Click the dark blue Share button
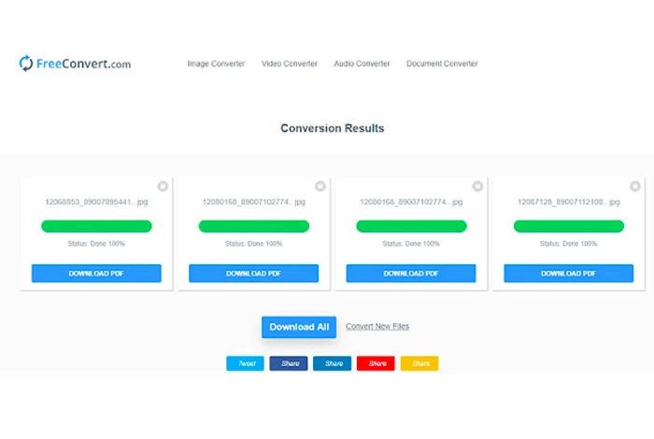Screen dimensions: 654x439 click(289, 363)
